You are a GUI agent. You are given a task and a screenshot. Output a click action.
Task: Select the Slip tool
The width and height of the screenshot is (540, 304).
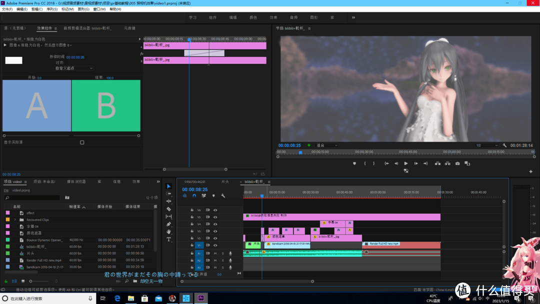(169, 216)
